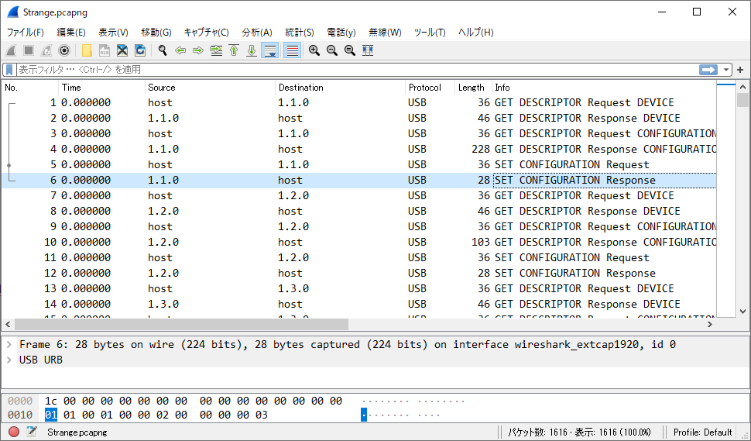This screenshot has width=751, height=441.
Task: Save the capture file icon
Action: point(105,50)
